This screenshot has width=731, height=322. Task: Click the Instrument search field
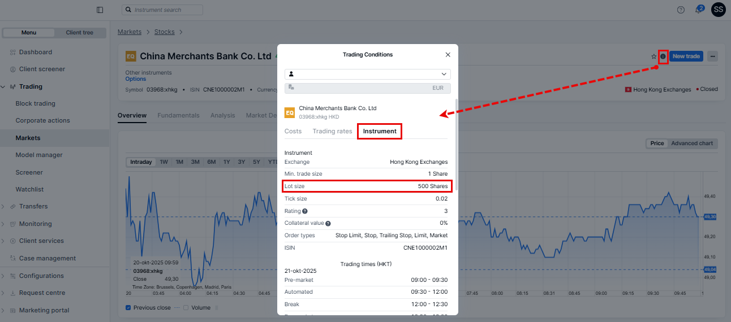162,10
